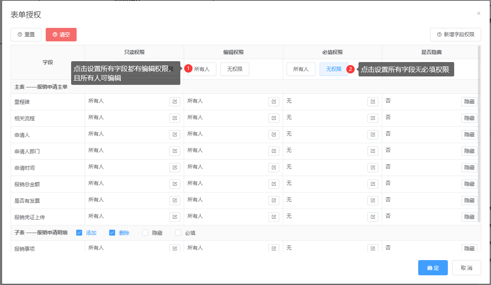
Task: Click edit icon for 是否有发票 只读权限
Action: [174, 201]
